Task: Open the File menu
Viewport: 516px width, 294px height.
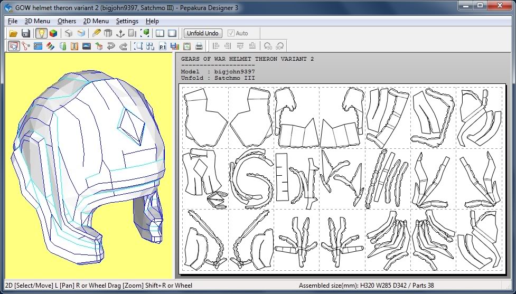Action: point(13,21)
